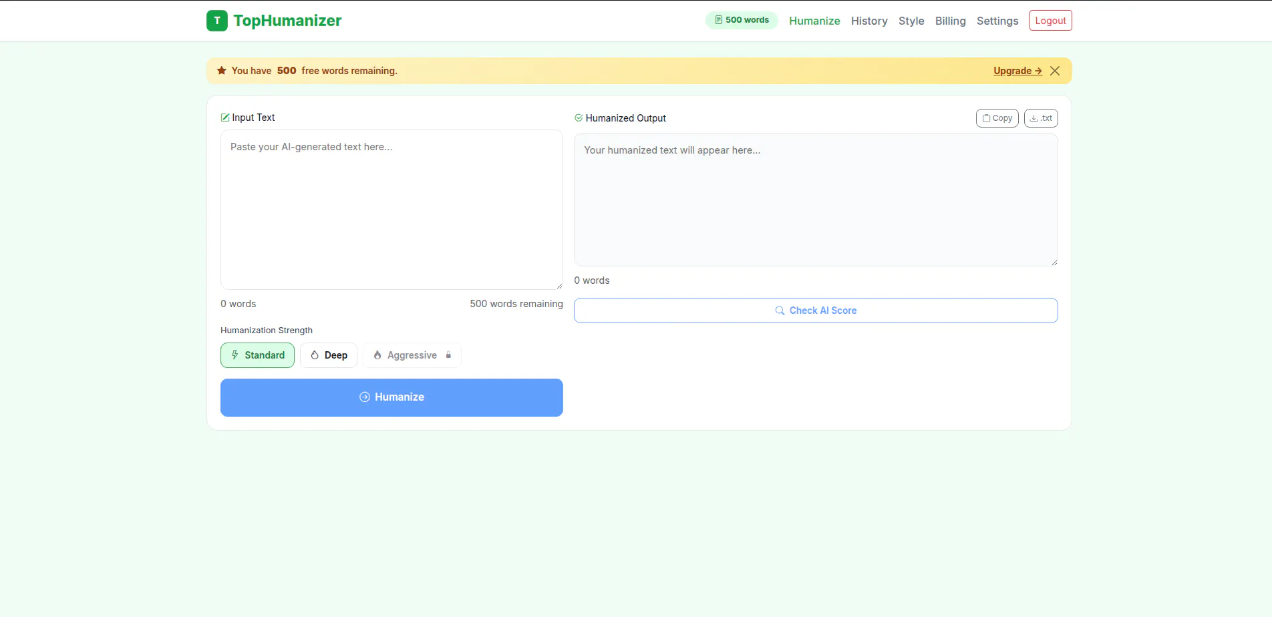Open the History page

point(869,21)
